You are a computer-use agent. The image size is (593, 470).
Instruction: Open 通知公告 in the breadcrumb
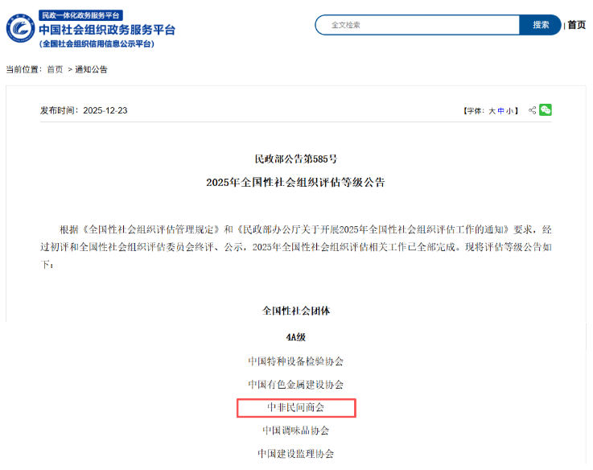pyautogui.click(x=92, y=69)
